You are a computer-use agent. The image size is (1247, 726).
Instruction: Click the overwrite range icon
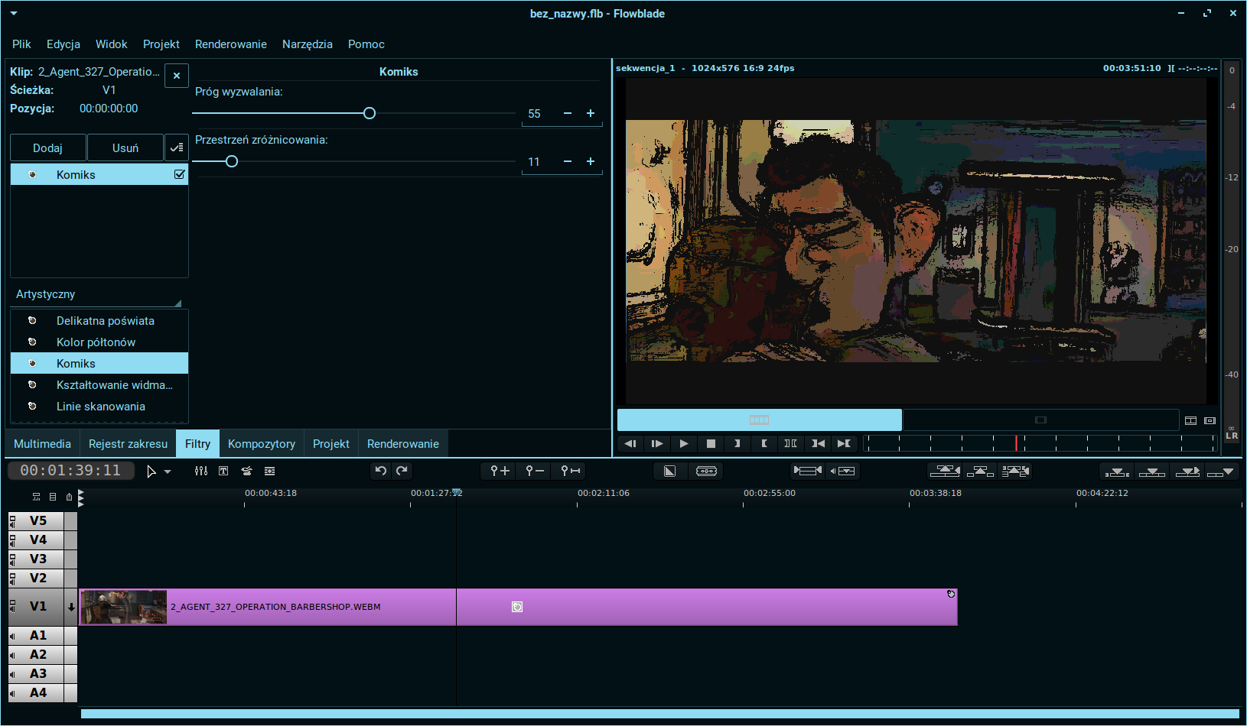click(1117, 472)
